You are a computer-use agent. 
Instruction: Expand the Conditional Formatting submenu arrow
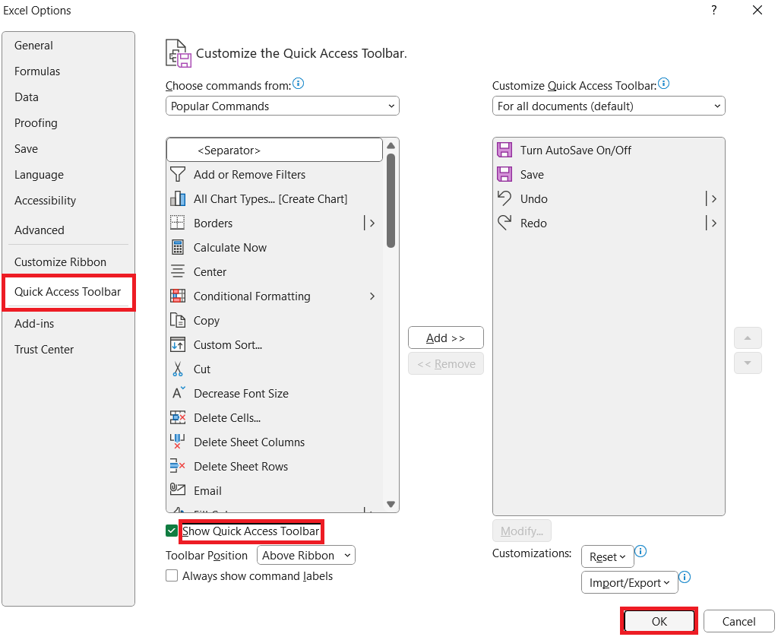372,296
